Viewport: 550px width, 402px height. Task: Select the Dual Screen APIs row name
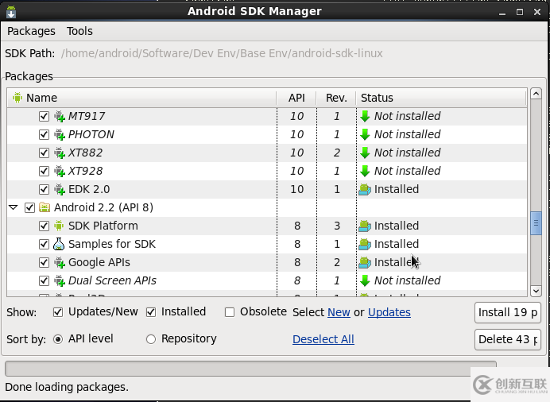pyautogui.click(x=112, y=280)
